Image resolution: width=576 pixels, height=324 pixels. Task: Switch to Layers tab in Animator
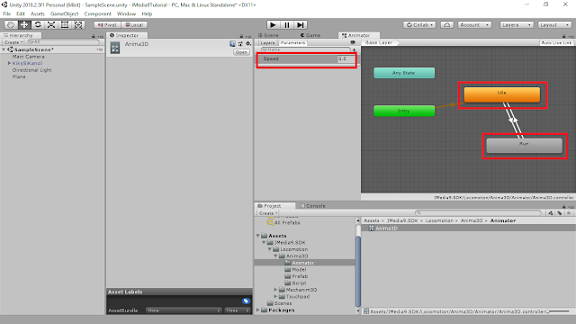pos(267,42)
